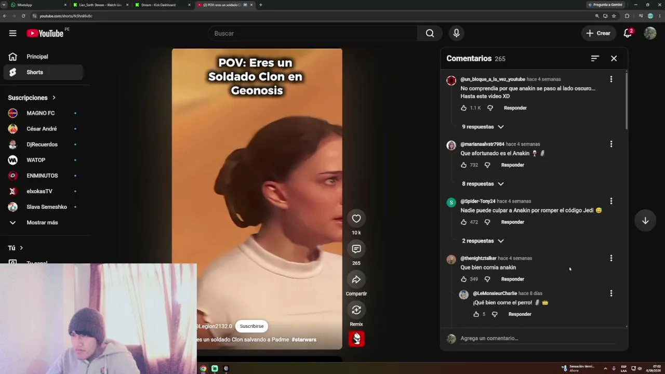Open the ENMINUTOS subscription
The image size is (665, 374).
(x=43, y=176)
